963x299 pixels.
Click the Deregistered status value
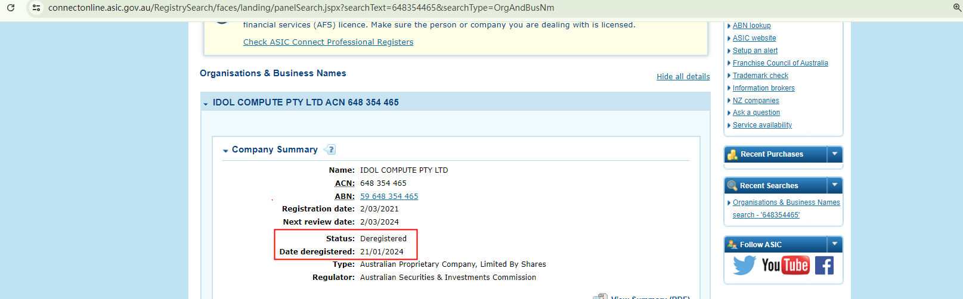click(383, 239)
